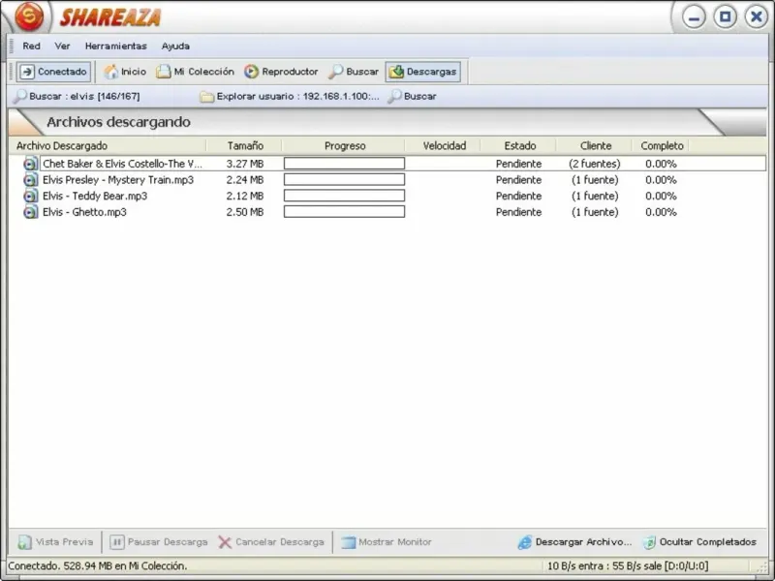Screen dimensions: 775x581
Task: Open the Herramientas menu
Action: (x=115, y=46)
